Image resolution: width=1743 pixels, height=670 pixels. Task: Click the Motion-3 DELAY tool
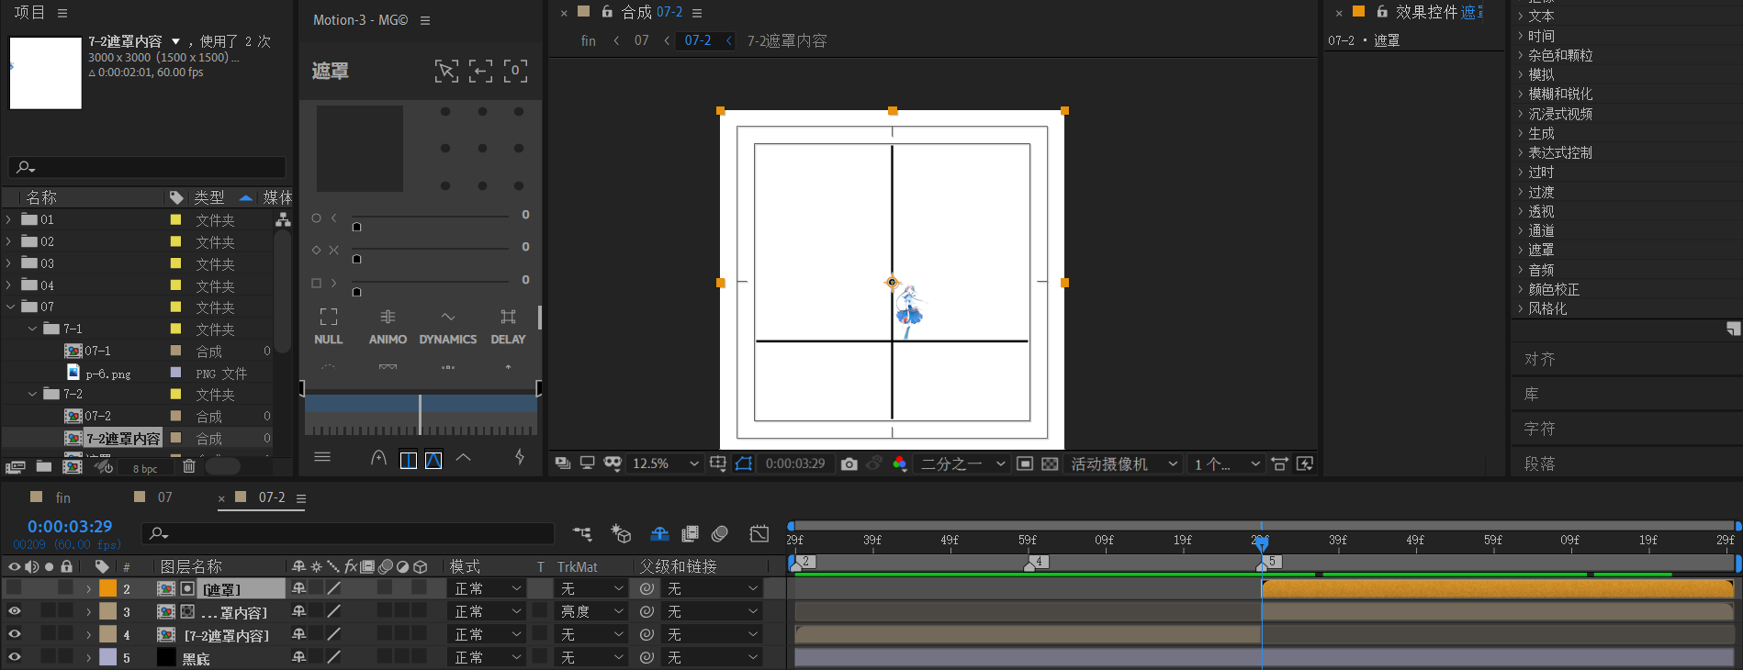click(x=508, y=327)
